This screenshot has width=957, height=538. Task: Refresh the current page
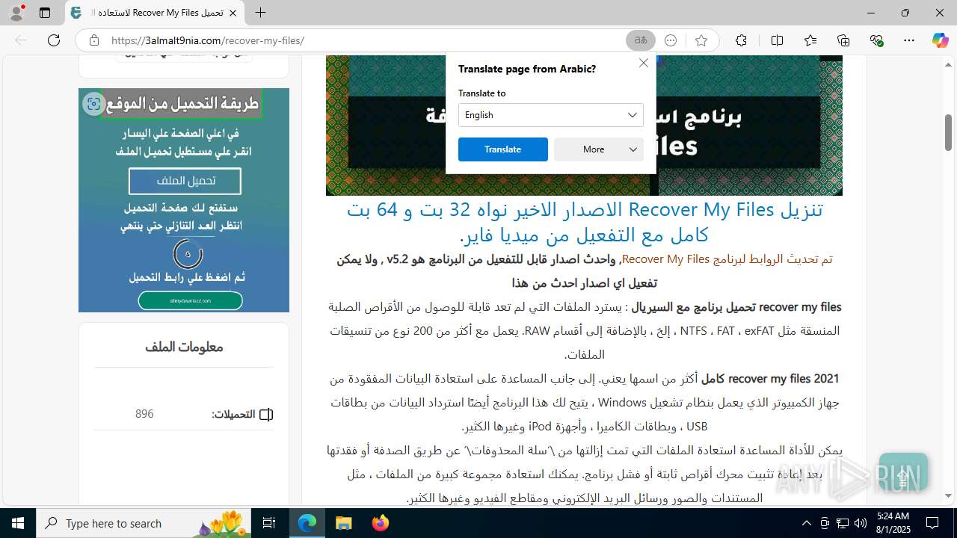tap(54, 40)
